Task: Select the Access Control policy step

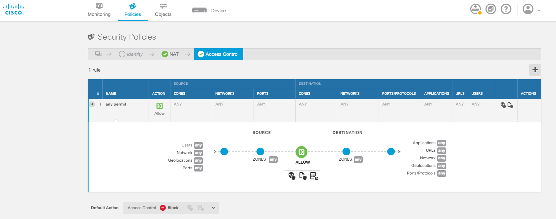Action: [x=218, y=54]
